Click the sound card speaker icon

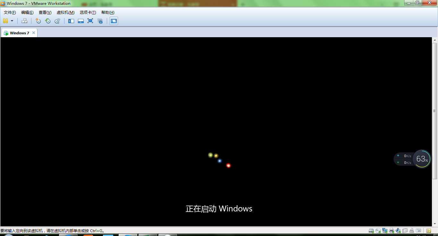click(x=398, y=231)
